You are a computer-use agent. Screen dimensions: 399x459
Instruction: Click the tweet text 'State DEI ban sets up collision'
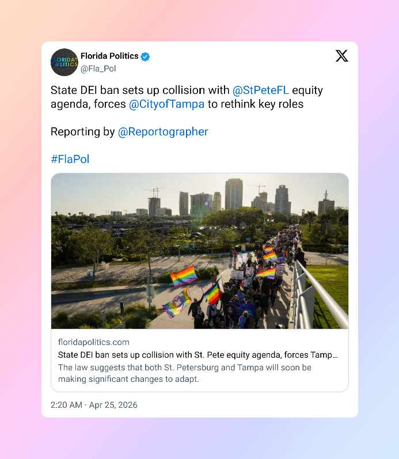140,90
